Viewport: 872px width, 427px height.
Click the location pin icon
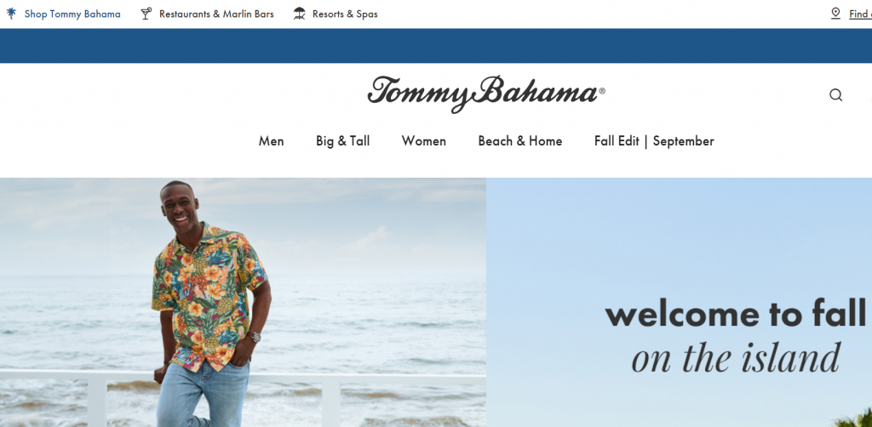tap(835, 14)
